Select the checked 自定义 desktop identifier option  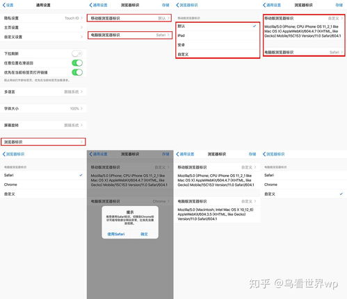point(304,194)
